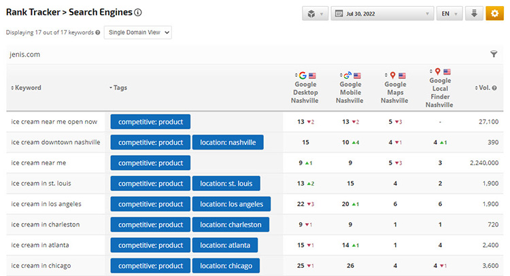This screenshot has width=510, height=276.
Task: Click 'location: los angeles' tag button
Action: click(231, 204)
